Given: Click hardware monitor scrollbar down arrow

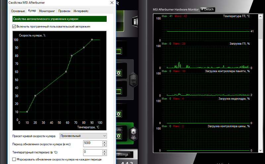Looking at the screenshot, I should click(260, 150).
